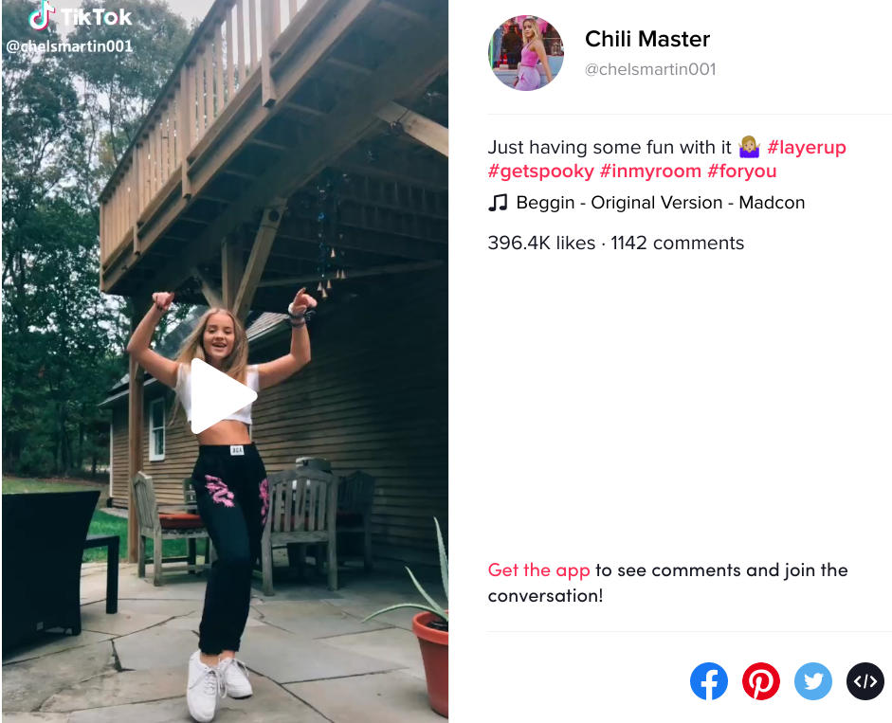This screenshot has height=723, width=892.
Task: Play the TikTok video
Action: (223, 396)
